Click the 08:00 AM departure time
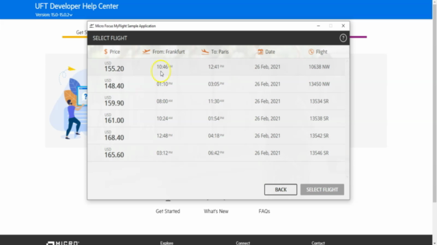 click(165, 101)
